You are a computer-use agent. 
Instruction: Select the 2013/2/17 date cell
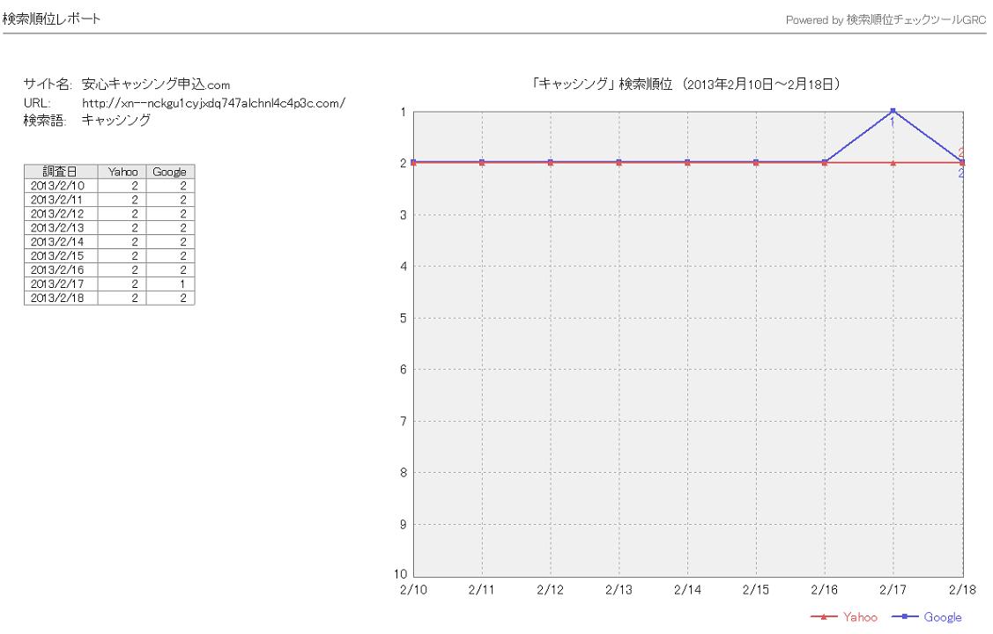pyautogui.click(x=61, y=284)
